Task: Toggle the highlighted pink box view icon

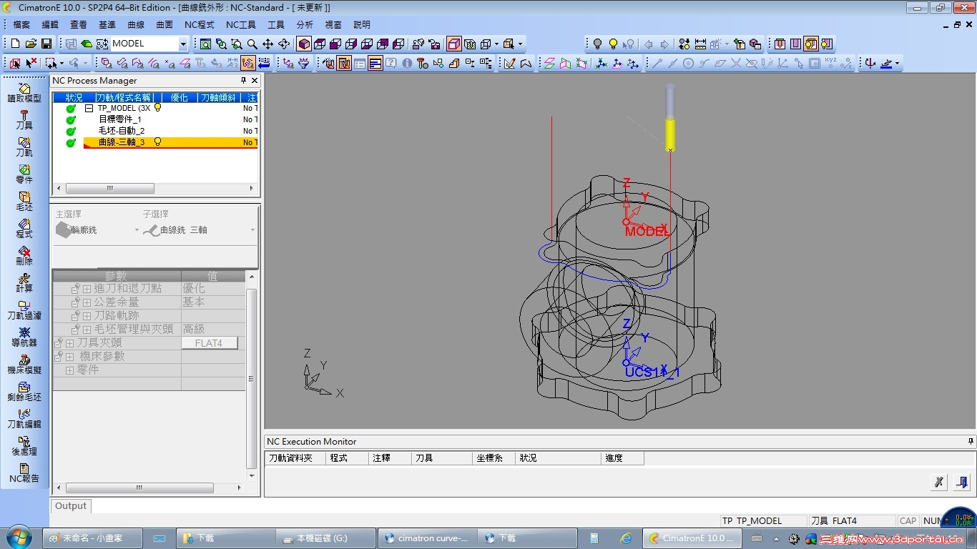Action: click(454, 44)
